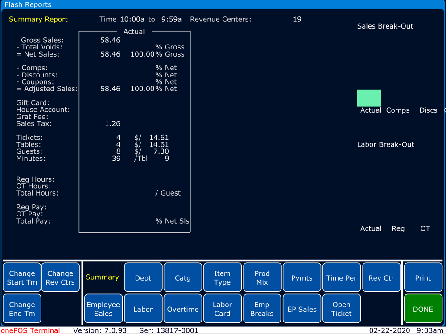This screenshot has width=446, height=334.
Task: Open the Overtime report
Action: 183,309
